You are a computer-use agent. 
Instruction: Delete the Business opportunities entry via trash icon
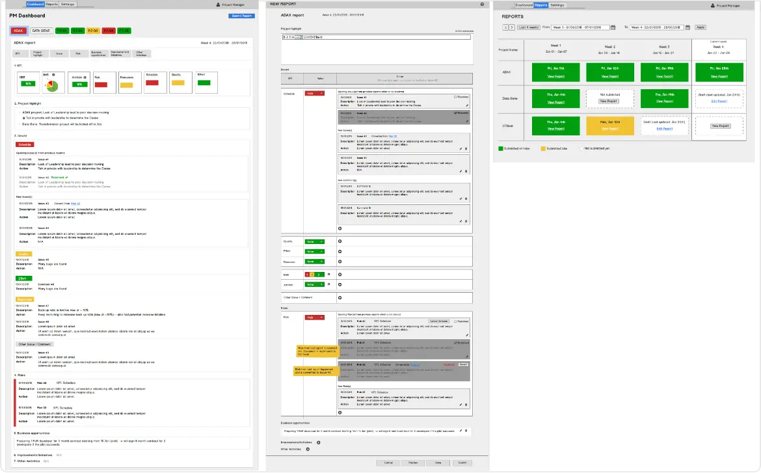[466, 431]
